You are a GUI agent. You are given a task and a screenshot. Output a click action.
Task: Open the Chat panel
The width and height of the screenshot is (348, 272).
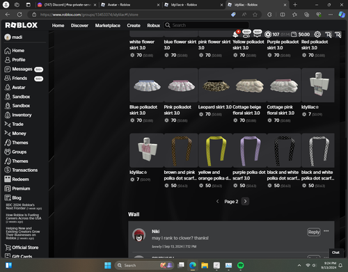pyautogui.click(x=335, y=253)
